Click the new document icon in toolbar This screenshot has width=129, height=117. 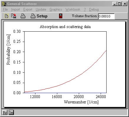[x=6, y=16]
